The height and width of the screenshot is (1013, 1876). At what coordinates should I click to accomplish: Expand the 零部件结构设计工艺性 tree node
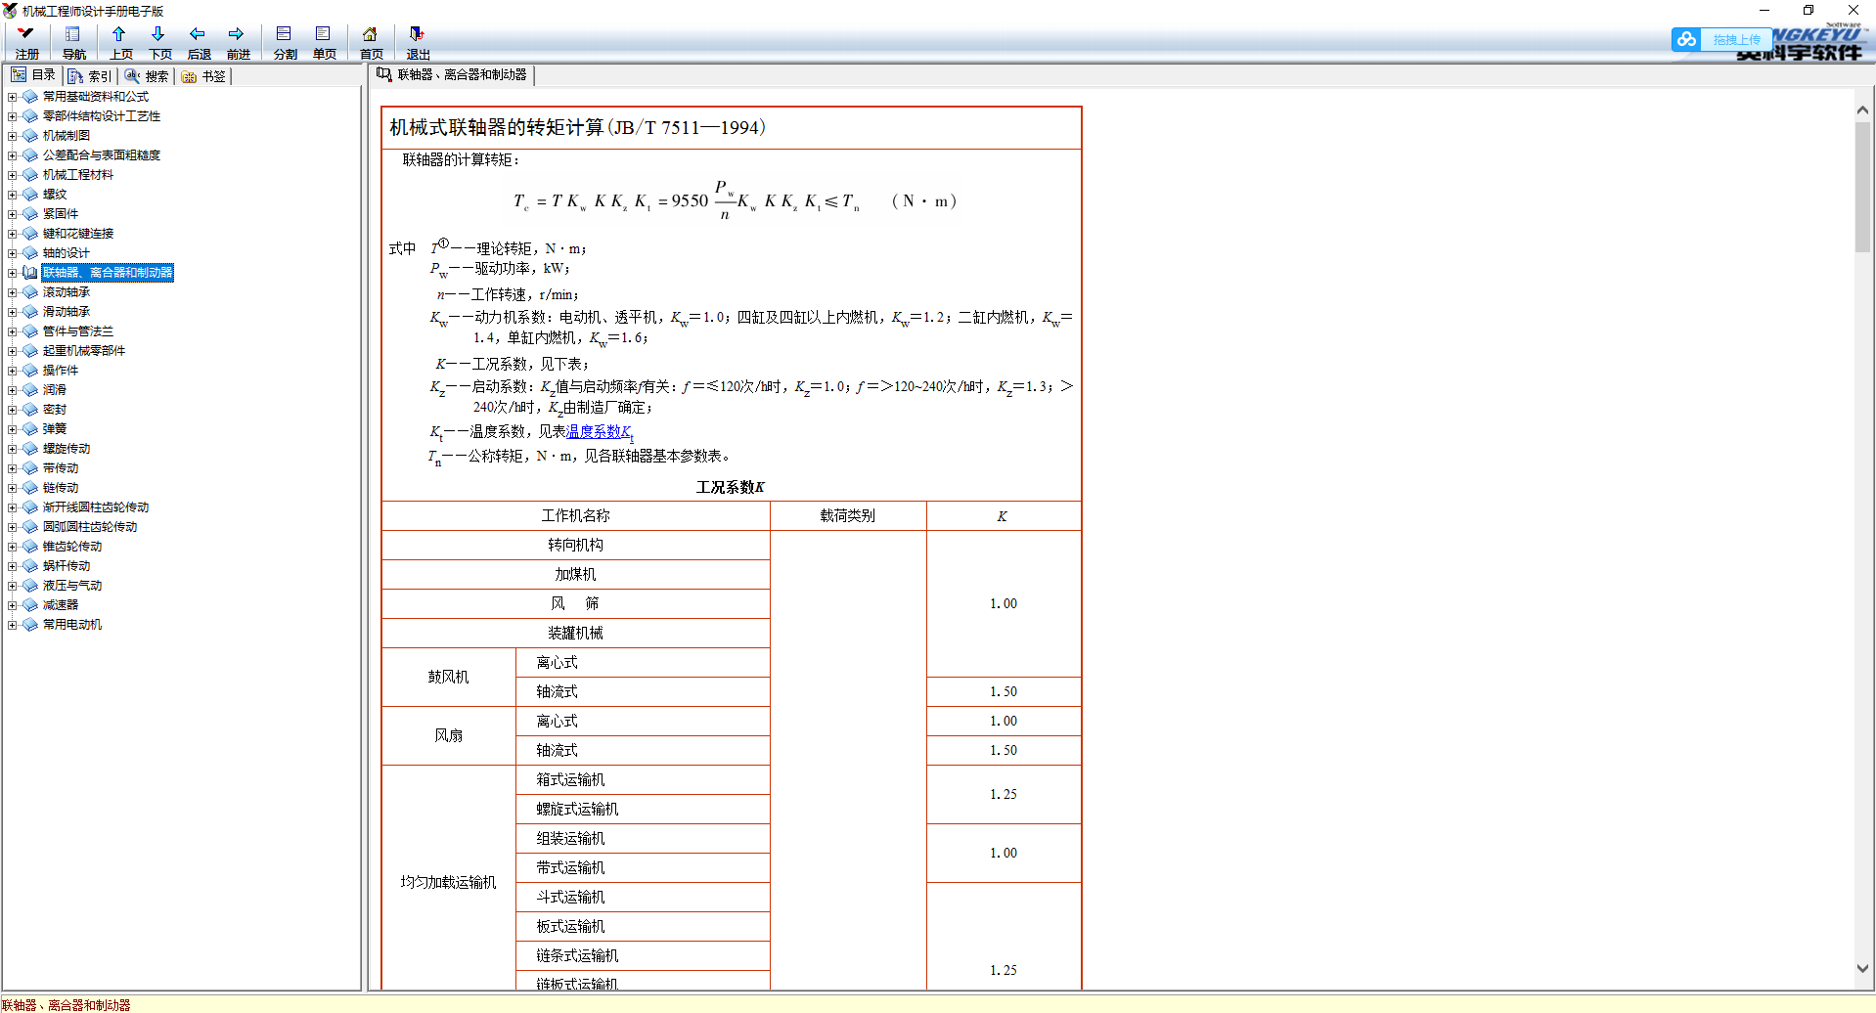pyautogui.click(x=13, y=116)
